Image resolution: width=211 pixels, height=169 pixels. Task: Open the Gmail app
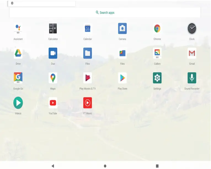(192, 53)
